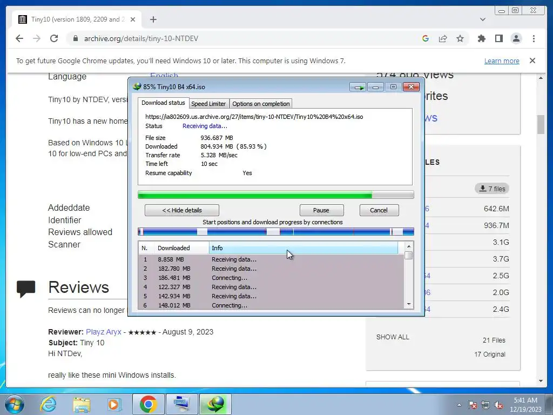553x415 pixels.
Task: Select connection row 1 with 8.858 MB
Action: (271, 259)
